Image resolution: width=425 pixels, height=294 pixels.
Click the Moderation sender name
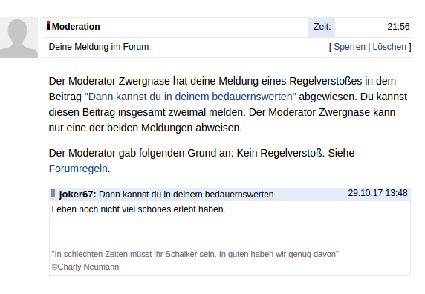point(76,27)
